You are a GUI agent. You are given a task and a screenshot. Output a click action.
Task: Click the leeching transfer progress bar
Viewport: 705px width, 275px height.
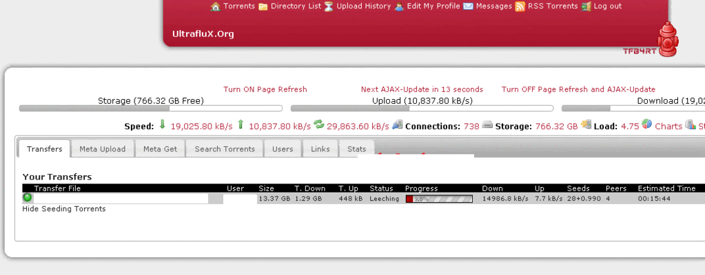pos(438,199)
